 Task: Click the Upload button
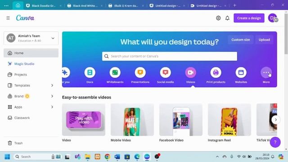pyautogui.click(x=264, y=40)
